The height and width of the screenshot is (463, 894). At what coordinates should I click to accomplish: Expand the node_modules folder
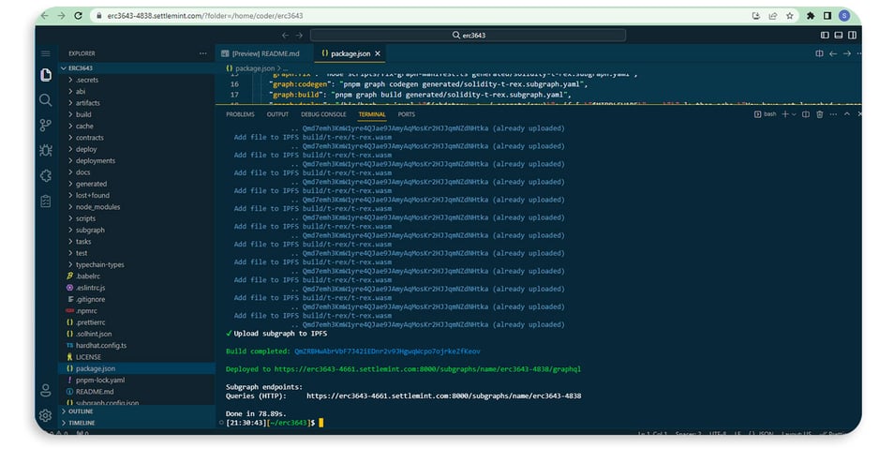tap(136, 207)
